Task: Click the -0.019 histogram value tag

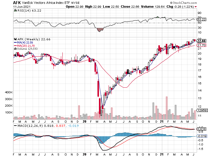Action: (201, 136)
